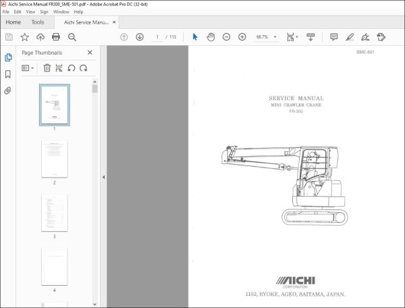Rotate page clockwise
Image resolution: width=405 pixels, height=308 pixels.
[84, 68]
